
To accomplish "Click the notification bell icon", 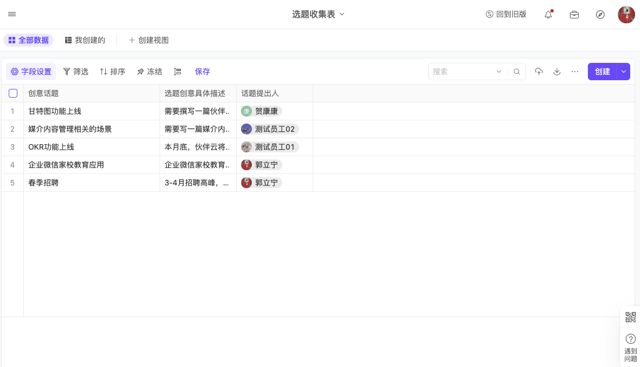I will click(548, 15).
